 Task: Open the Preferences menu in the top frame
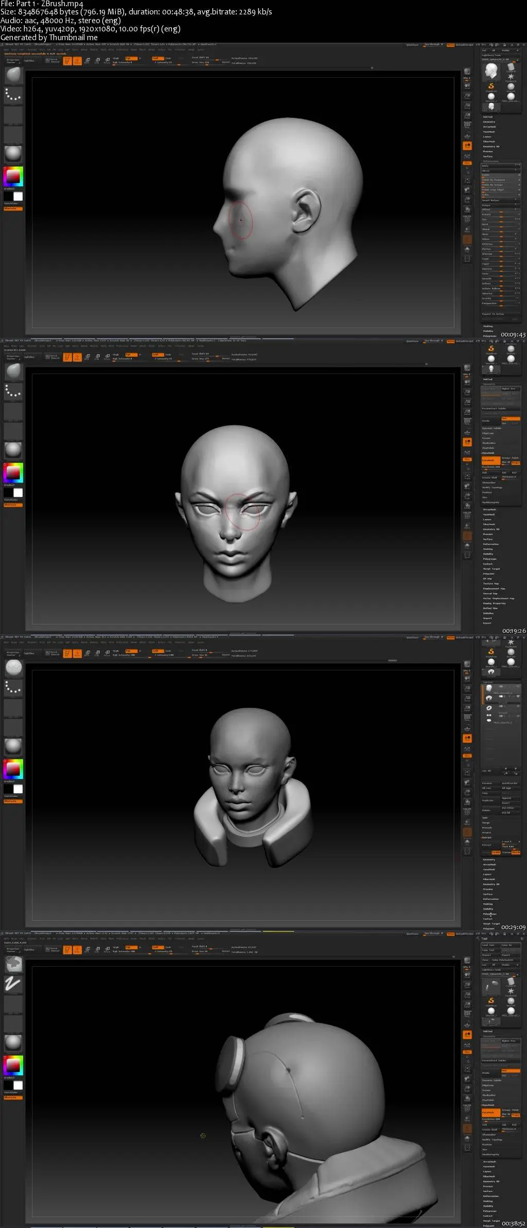pos(122,50)
